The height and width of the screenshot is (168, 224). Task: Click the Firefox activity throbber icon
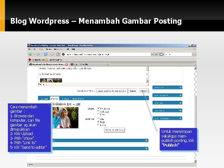(x=194, y=49)
